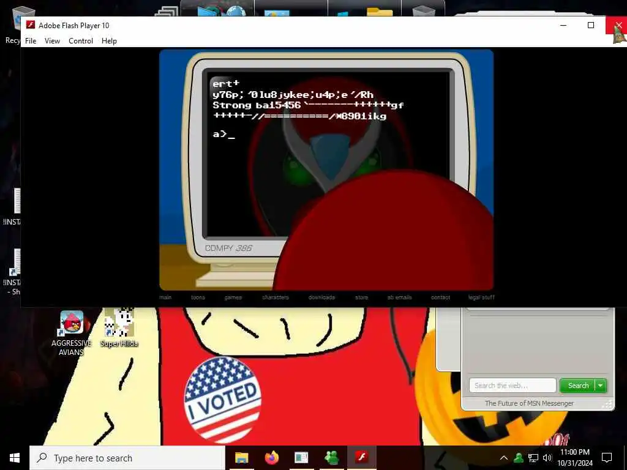Click the green Search button in Messenger
The image size is (627, 470).
coord(578,386)
